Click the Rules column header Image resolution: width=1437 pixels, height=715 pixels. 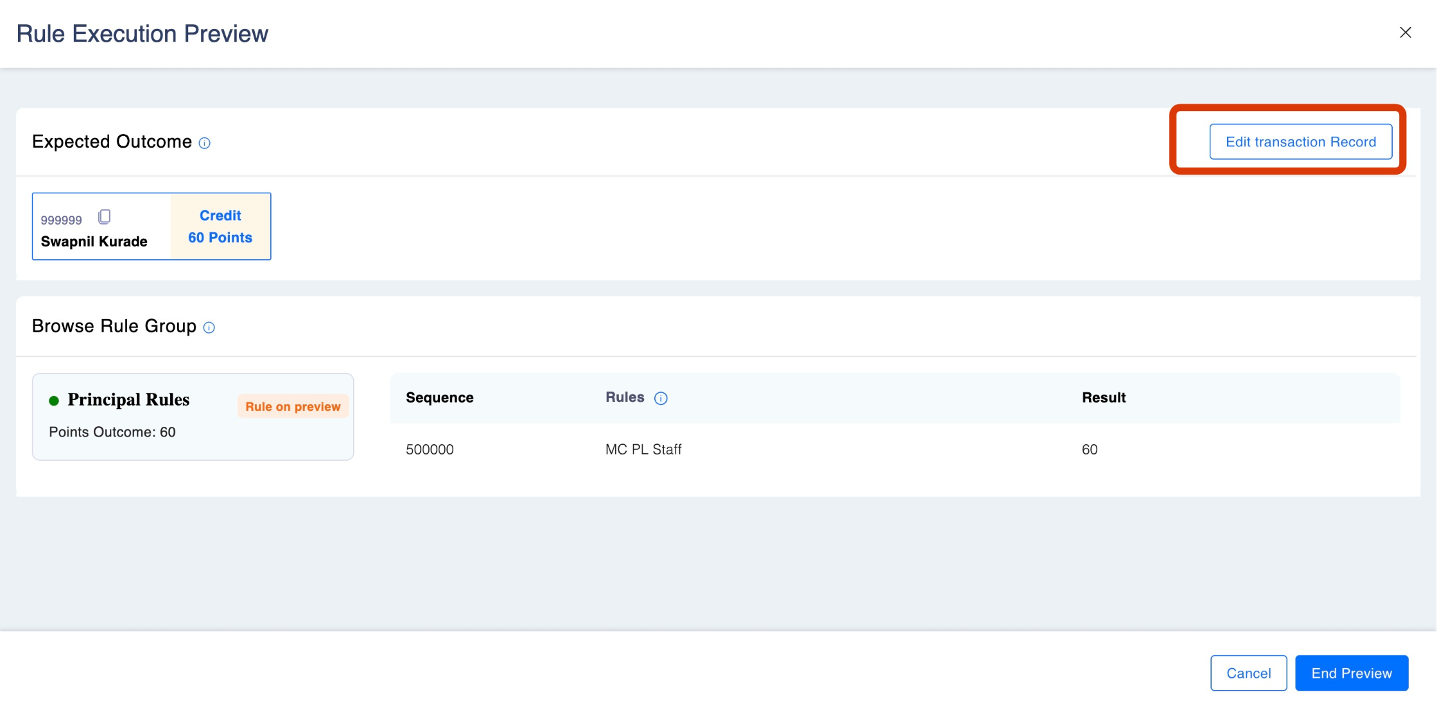coord(624,397)
